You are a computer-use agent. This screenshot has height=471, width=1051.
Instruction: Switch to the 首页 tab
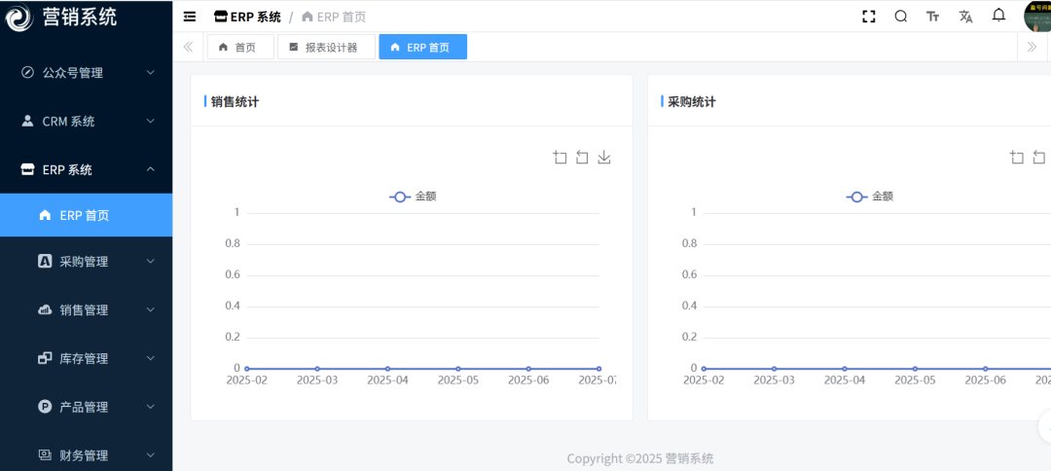tap(240, 47)
